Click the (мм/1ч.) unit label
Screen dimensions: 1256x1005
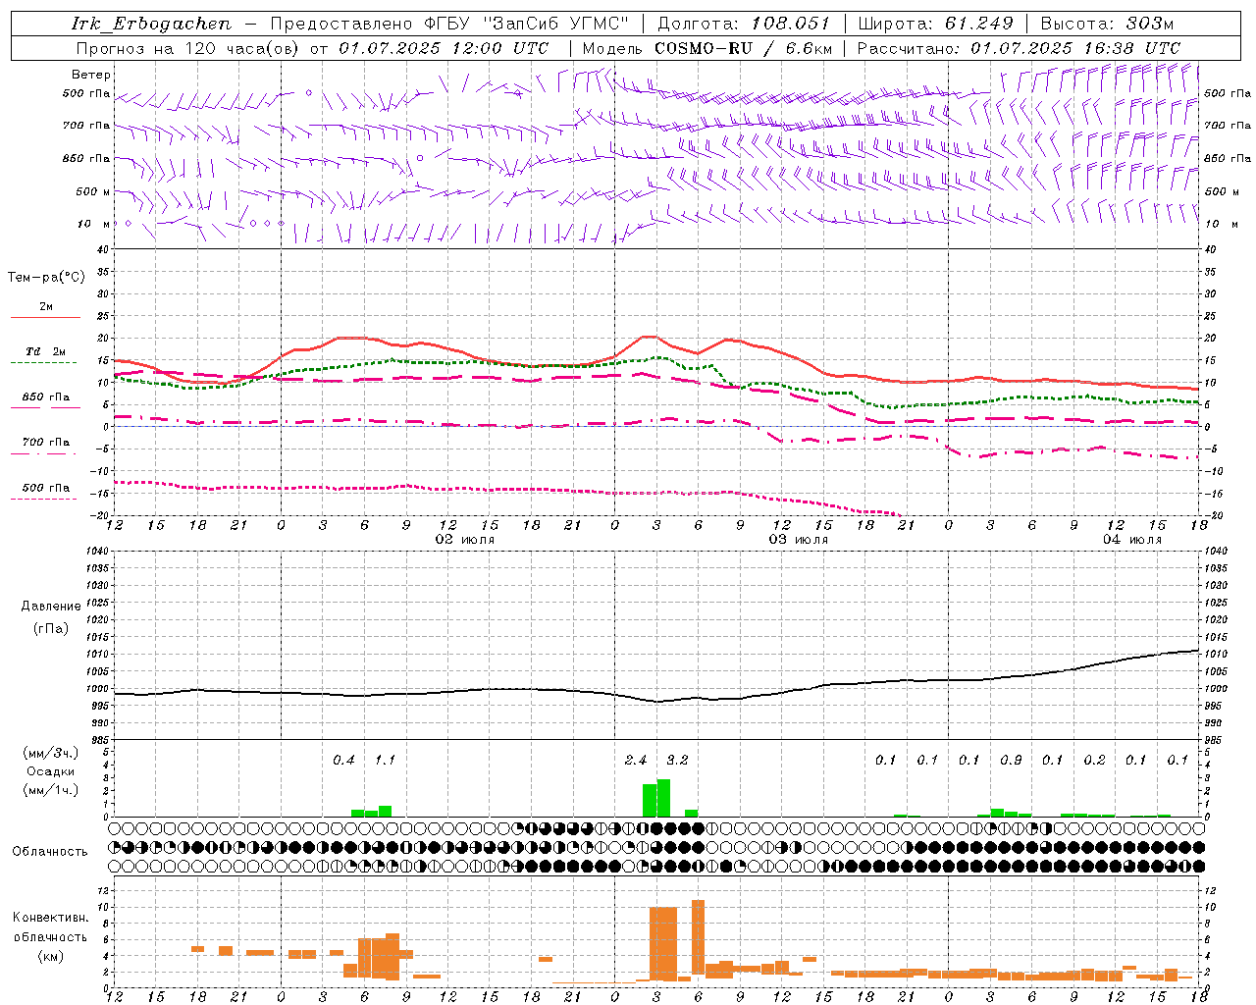coord(50,790)
